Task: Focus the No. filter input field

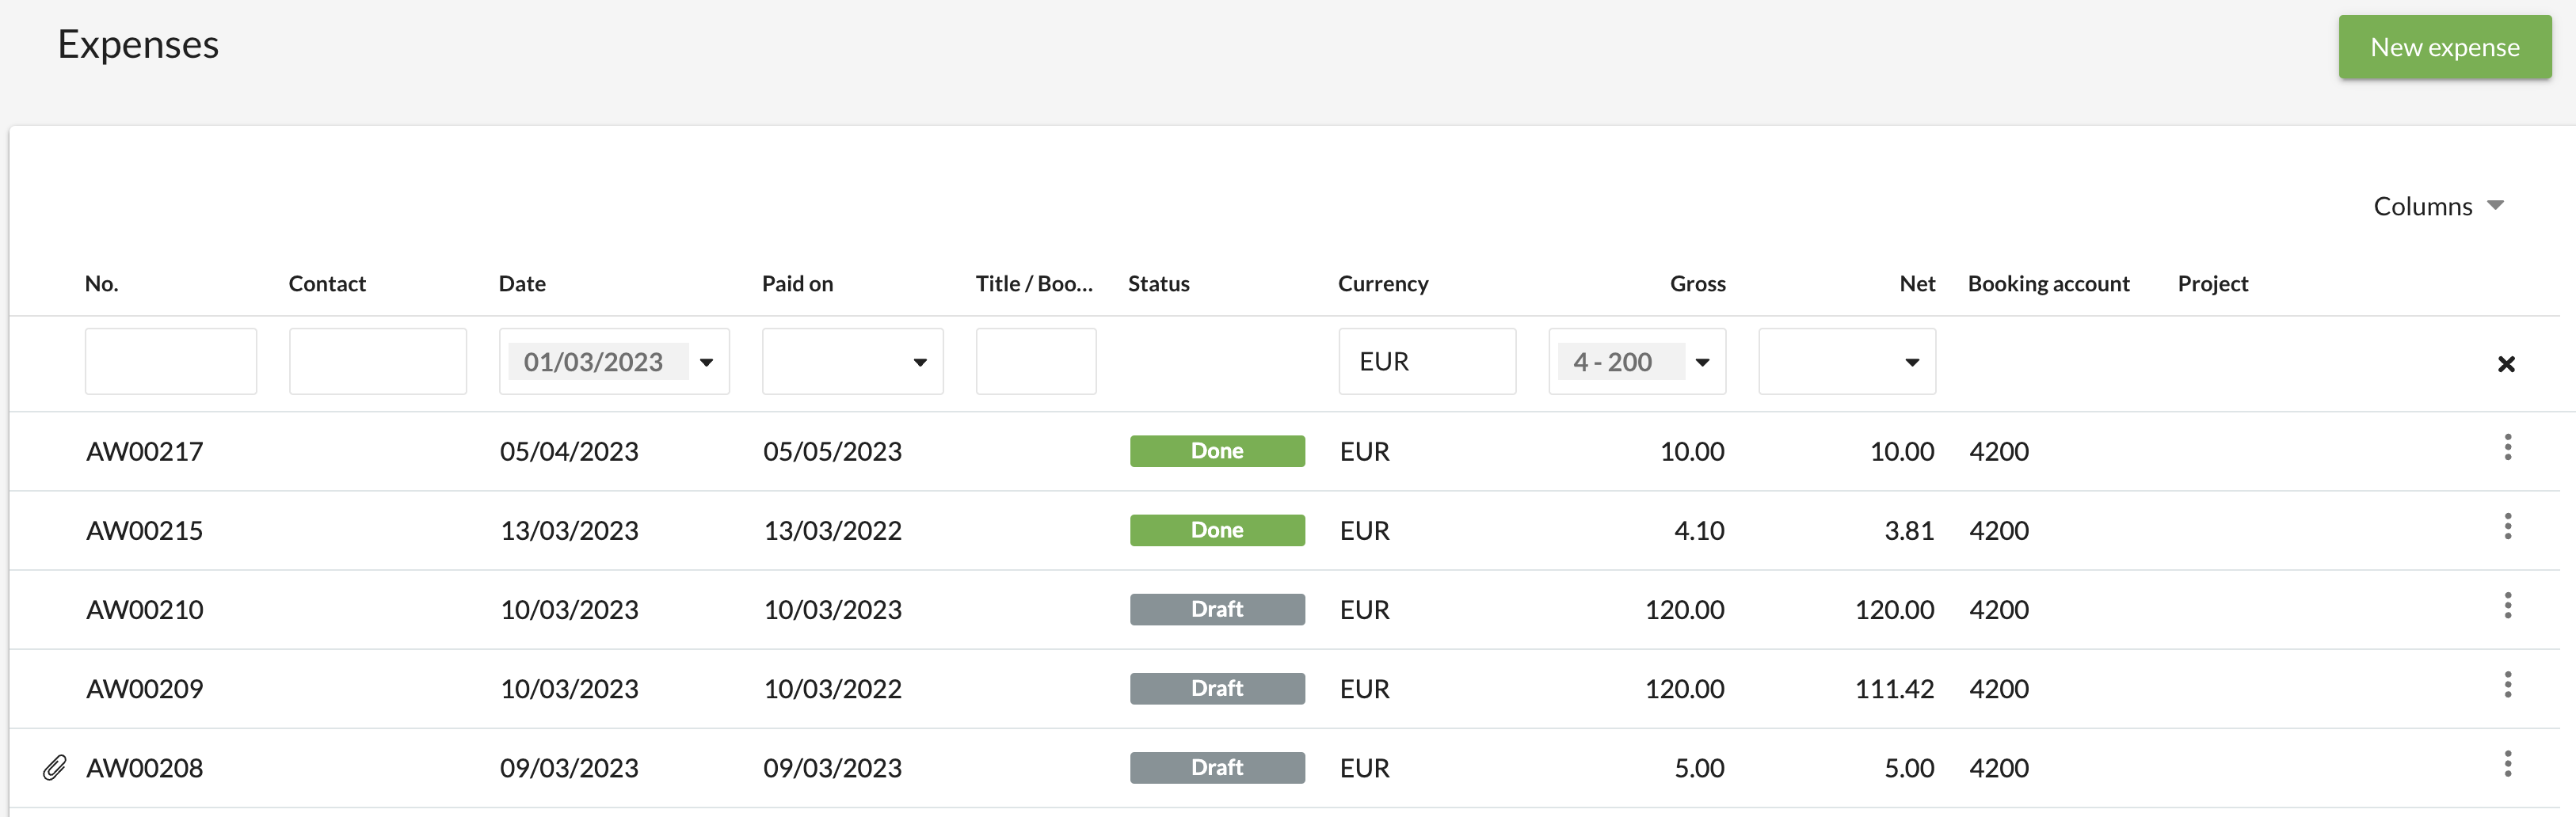Action: (x=171, y=361)
